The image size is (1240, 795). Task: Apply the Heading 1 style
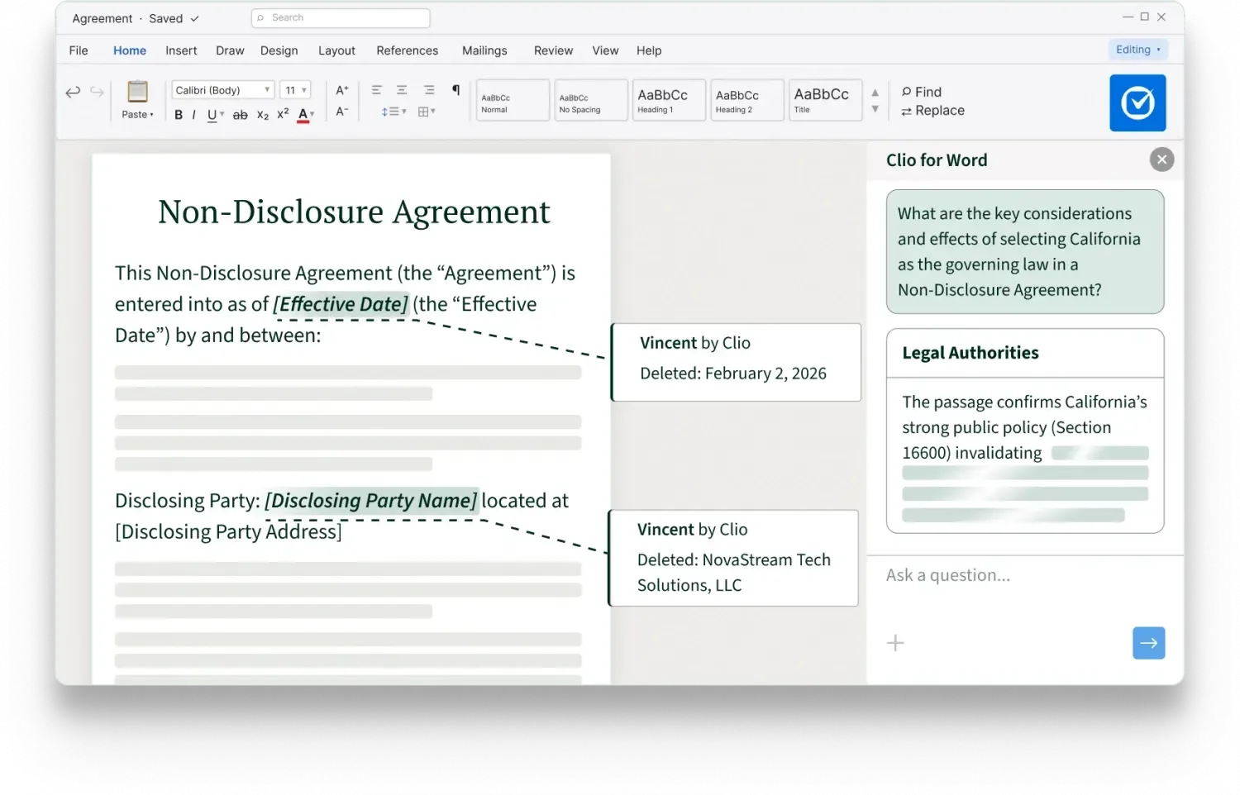pos(669,100)
